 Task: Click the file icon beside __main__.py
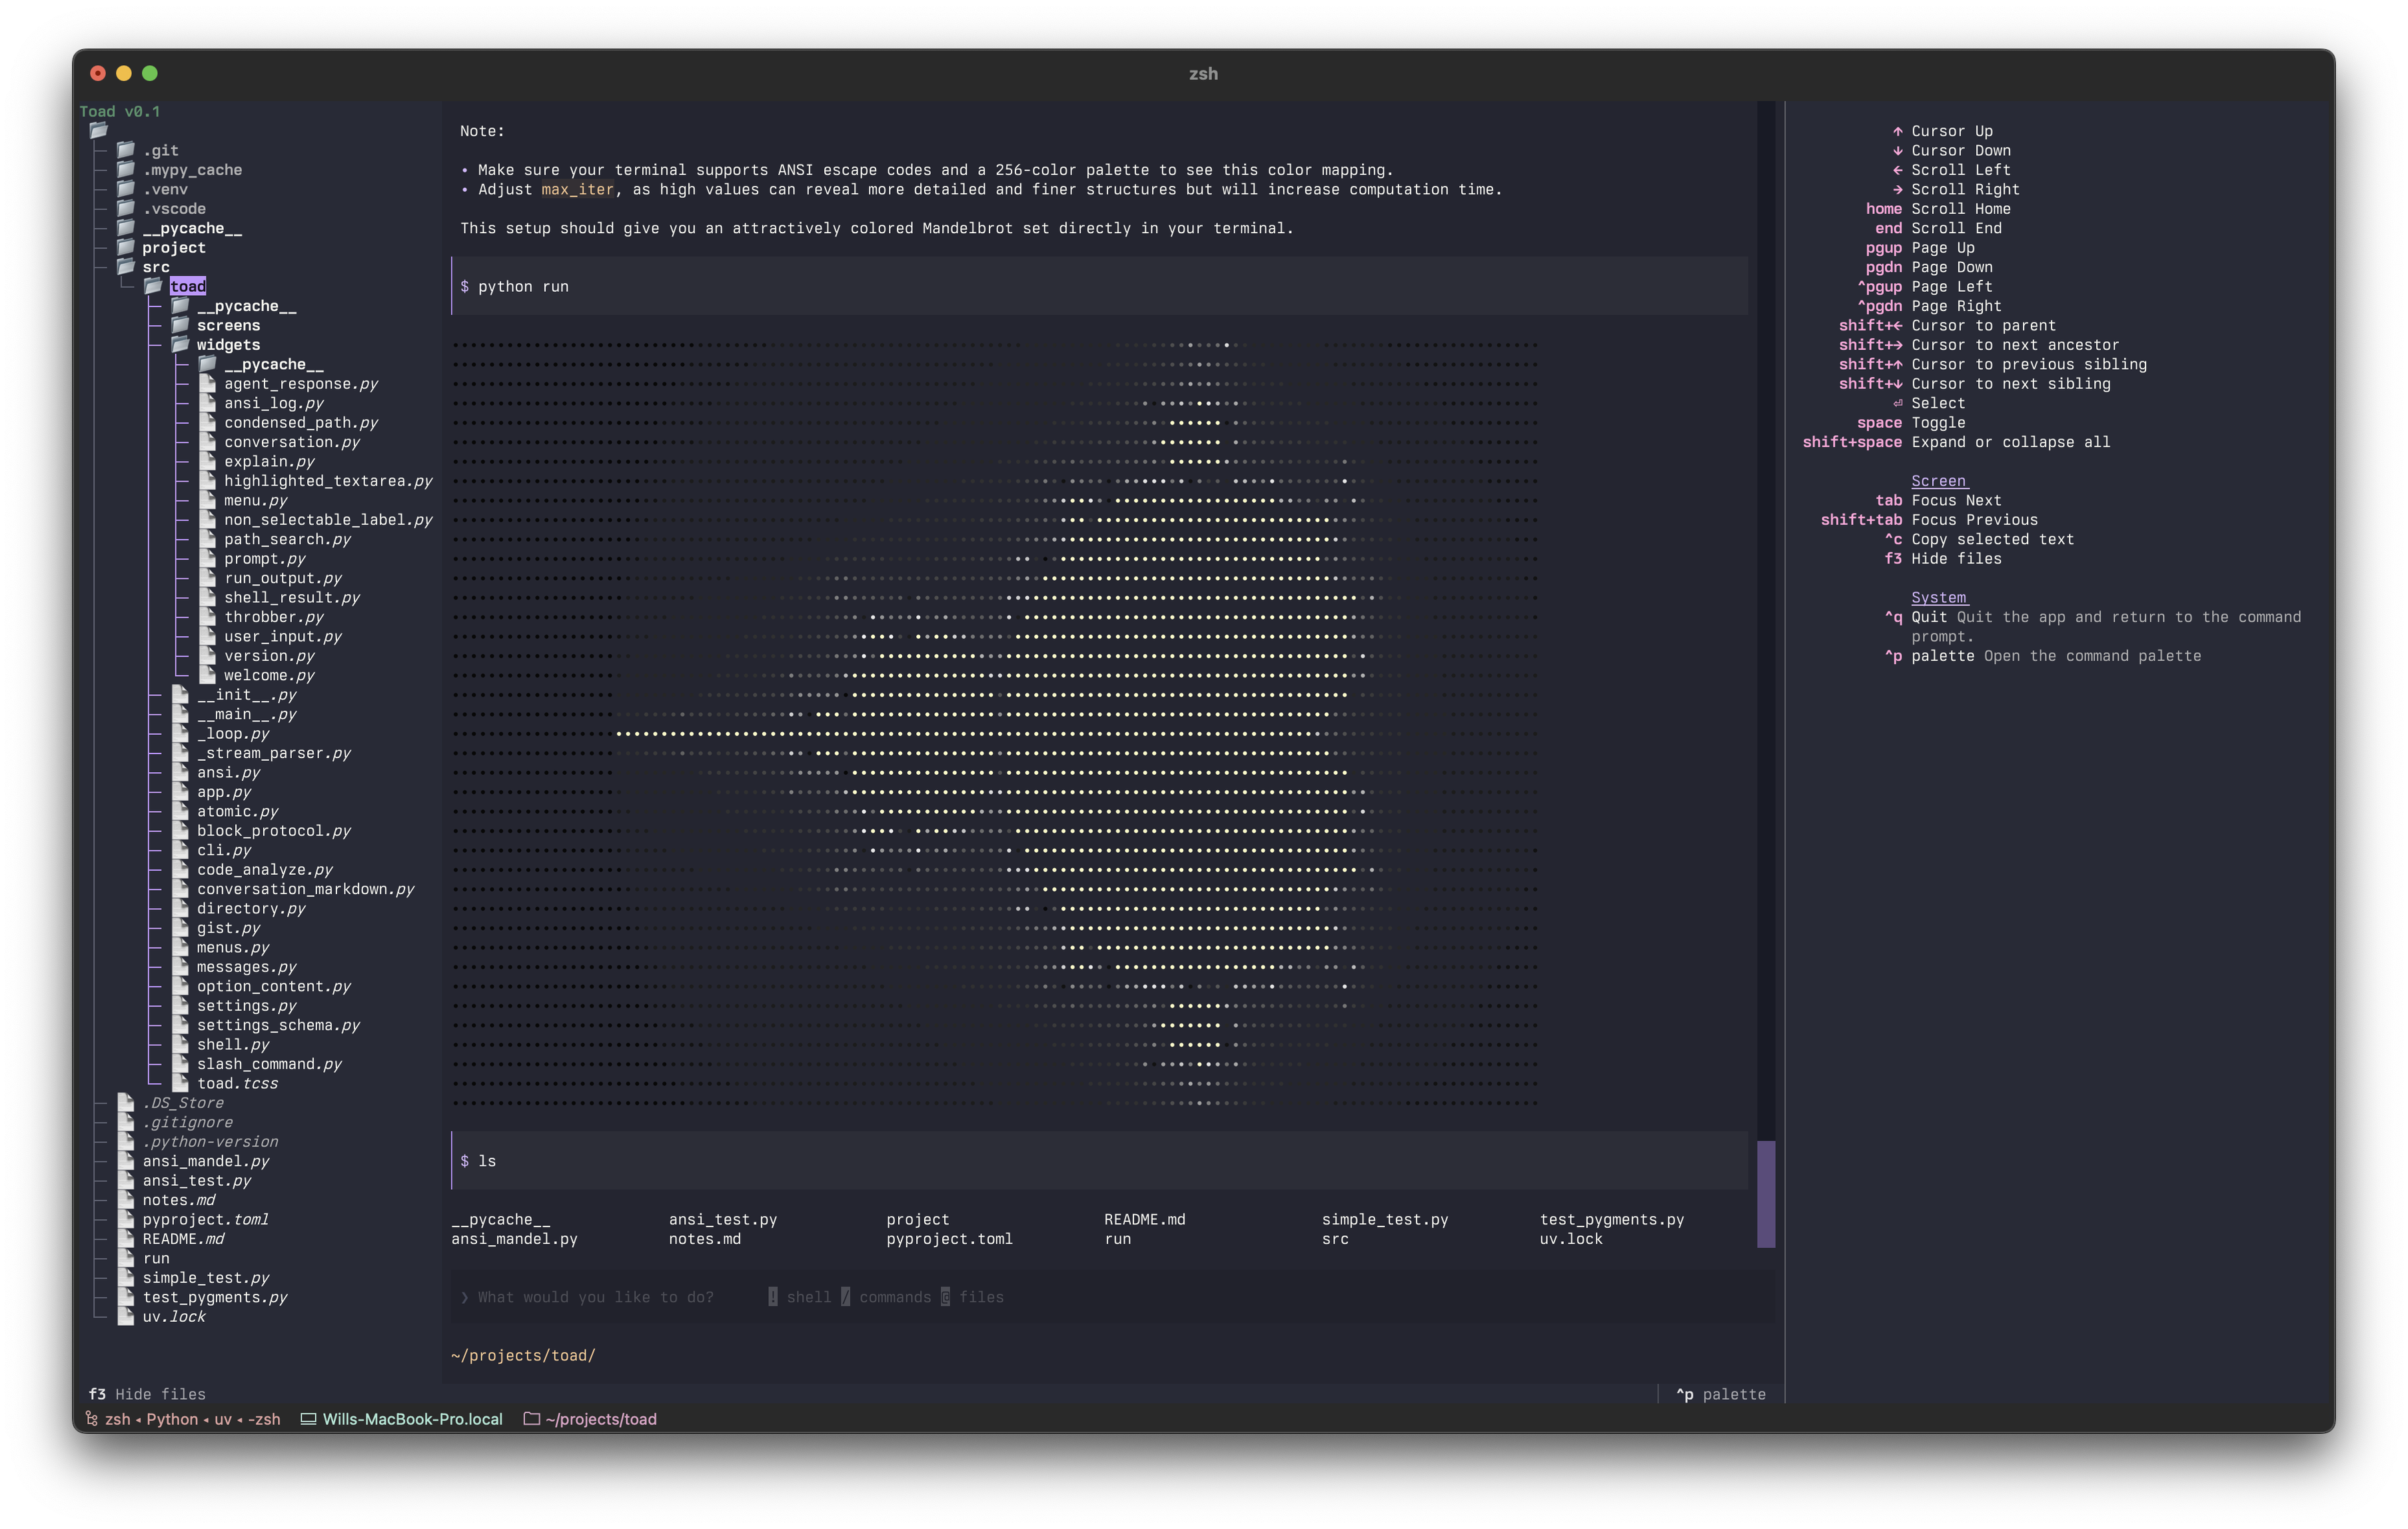tap(180, 714)
